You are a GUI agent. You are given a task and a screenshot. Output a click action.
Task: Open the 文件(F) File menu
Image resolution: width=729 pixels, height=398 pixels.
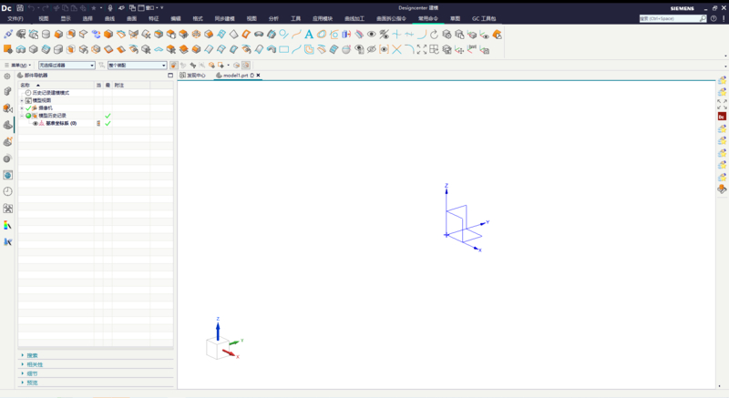point(15,18)
